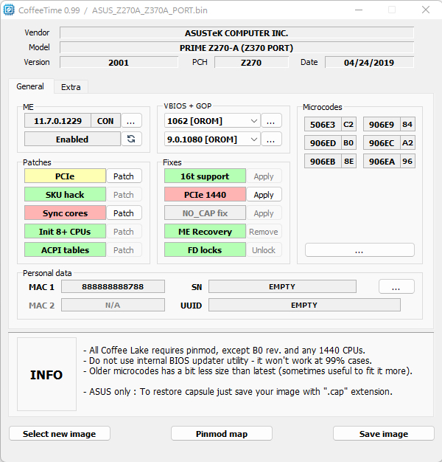Select microcode 906E9 entry
Viewport: 442px width, 462px height.
(x=382, y=124)
